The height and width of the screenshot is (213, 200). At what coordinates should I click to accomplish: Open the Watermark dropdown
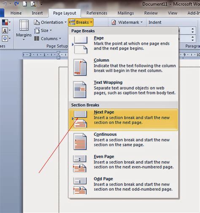(x=127, y=22)
